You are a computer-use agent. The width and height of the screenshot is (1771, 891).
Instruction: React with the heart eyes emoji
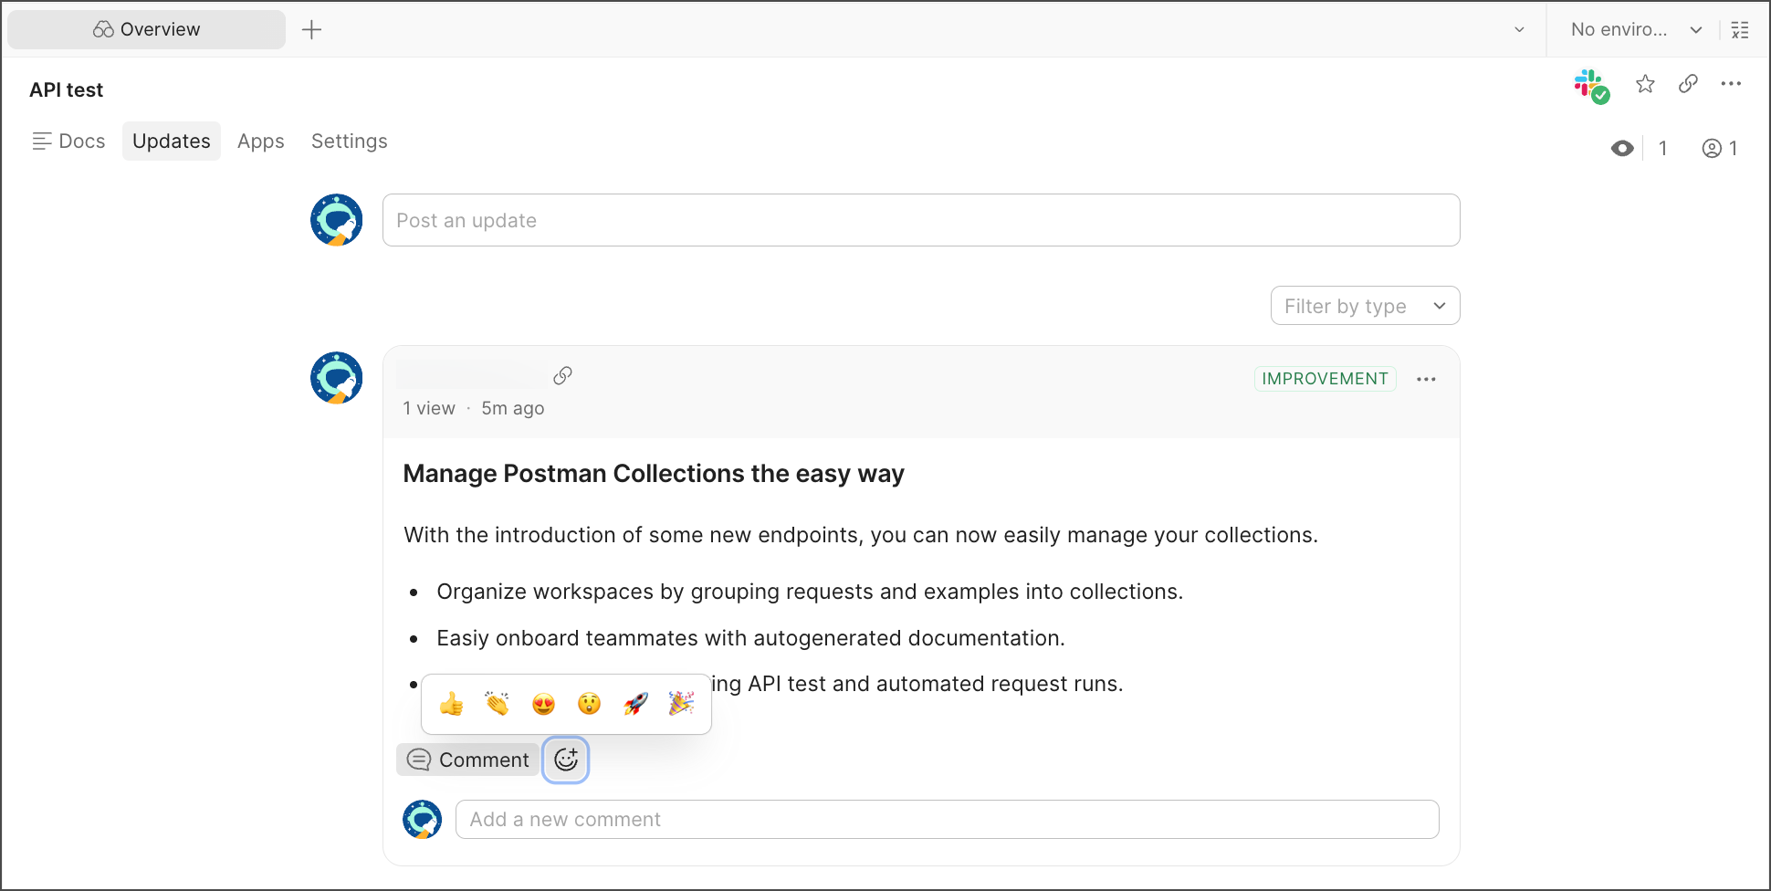(x=543, y=704)
